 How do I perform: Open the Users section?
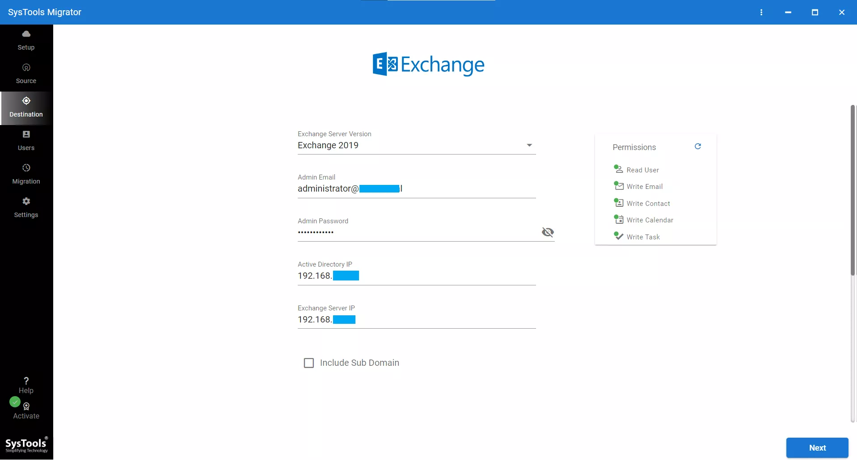26,141
